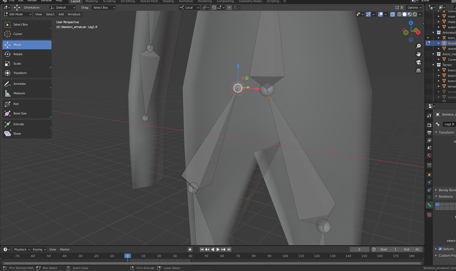Select the Annotate tool
This screenshot has height=271, width=456.
pyautogui.click(x=27, y=84)
